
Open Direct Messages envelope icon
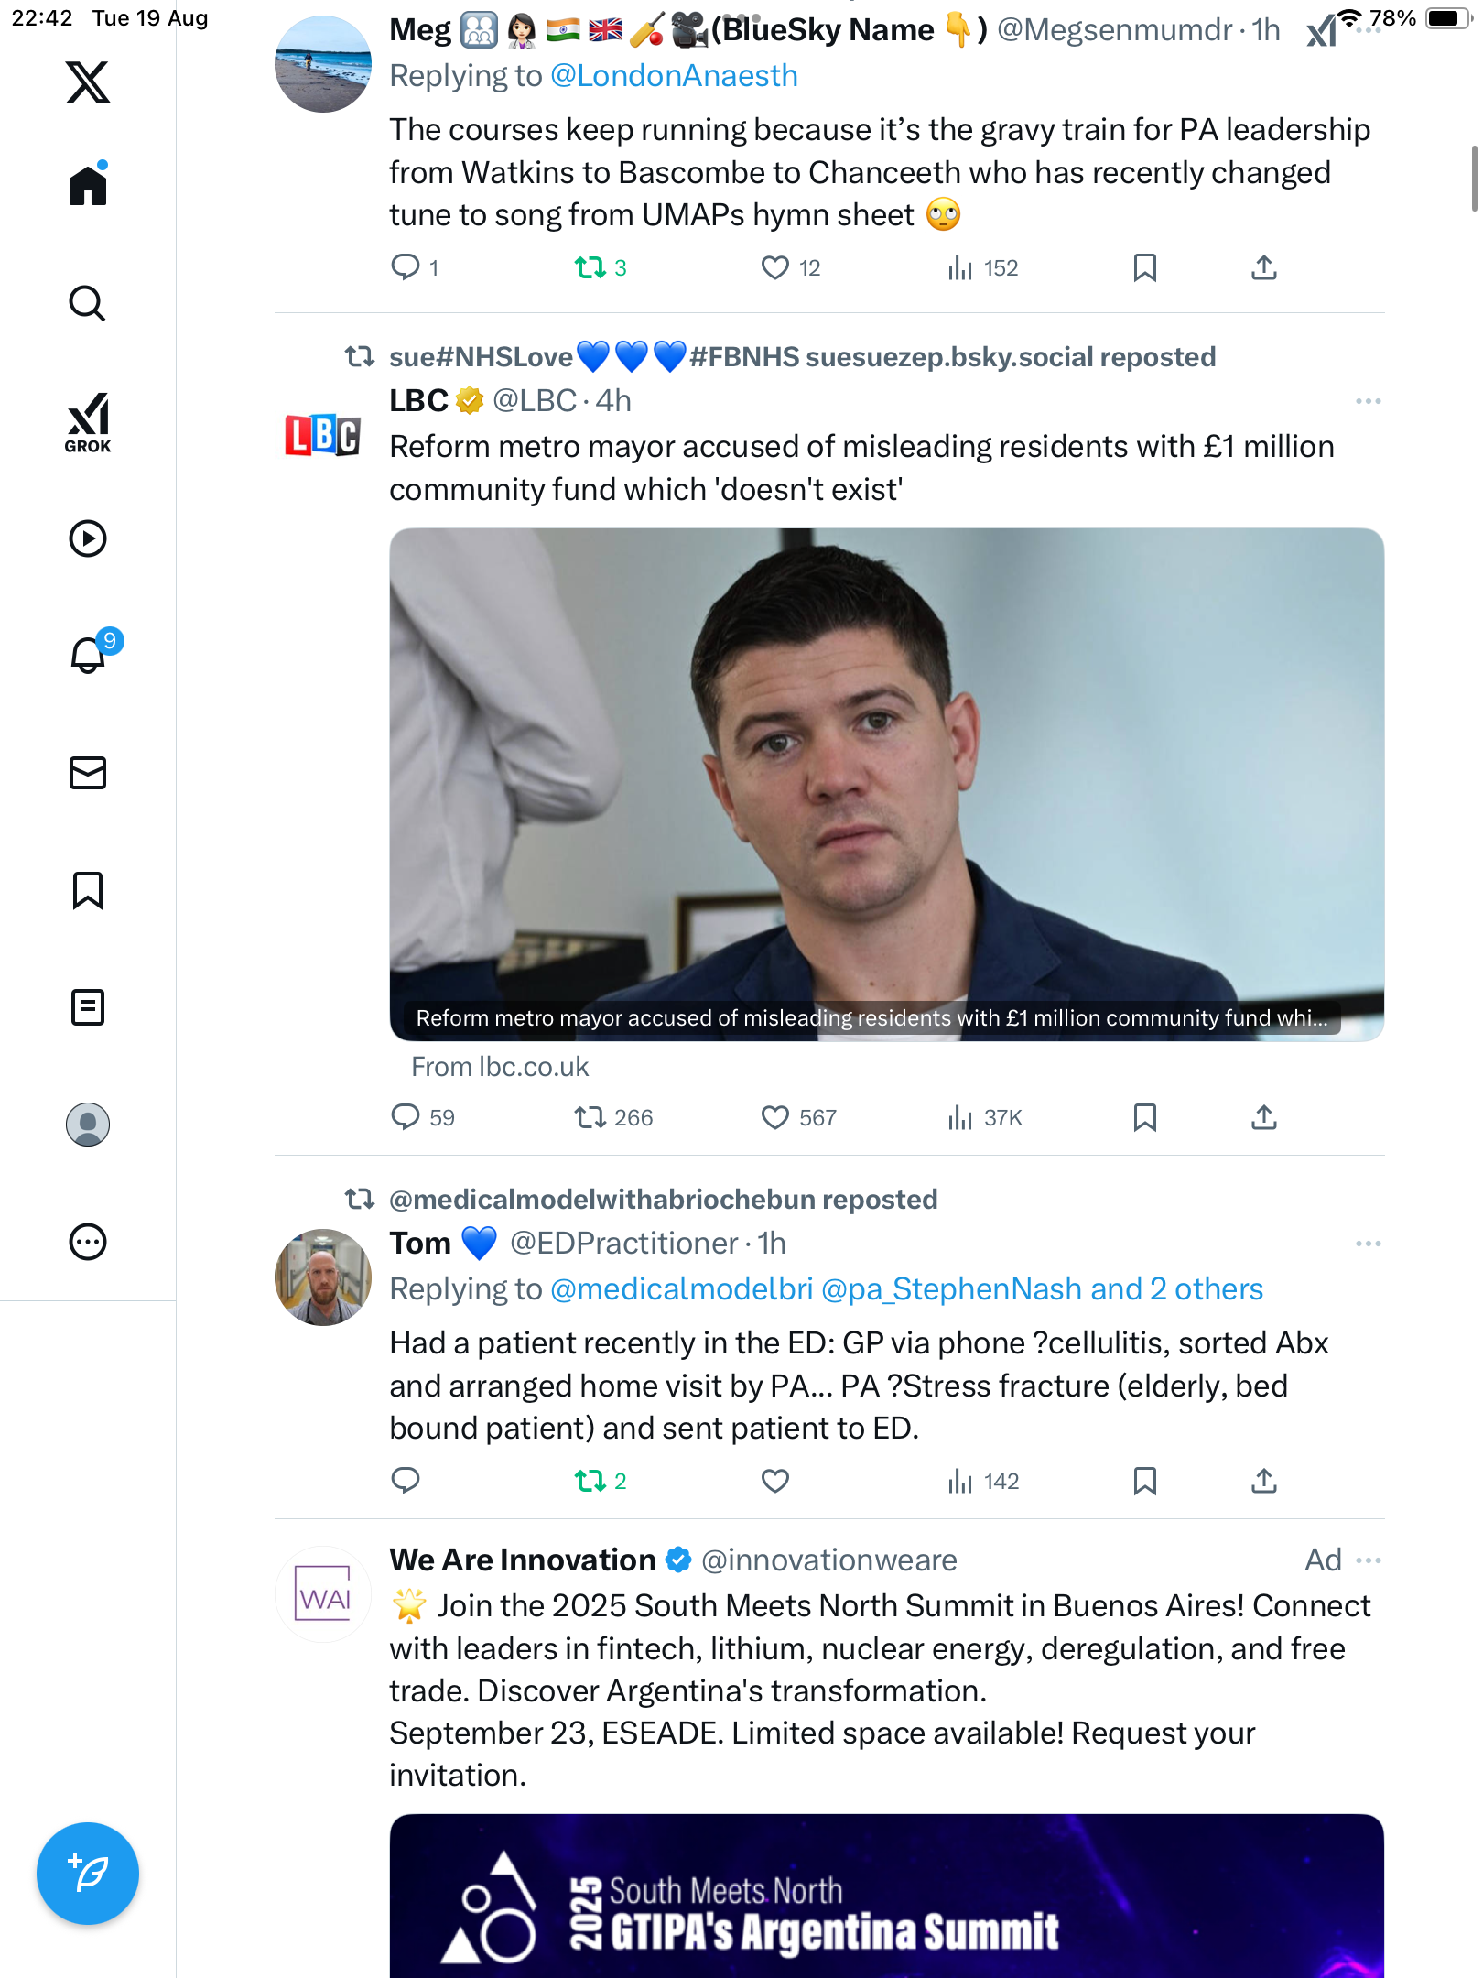tap(88, 773)
